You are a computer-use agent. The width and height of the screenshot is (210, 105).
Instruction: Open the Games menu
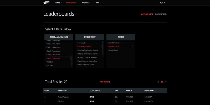point(58,3)
